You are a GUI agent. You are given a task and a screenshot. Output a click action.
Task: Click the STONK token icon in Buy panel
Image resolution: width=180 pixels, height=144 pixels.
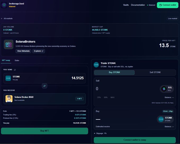pyautogui.click(x=161, y=119)
